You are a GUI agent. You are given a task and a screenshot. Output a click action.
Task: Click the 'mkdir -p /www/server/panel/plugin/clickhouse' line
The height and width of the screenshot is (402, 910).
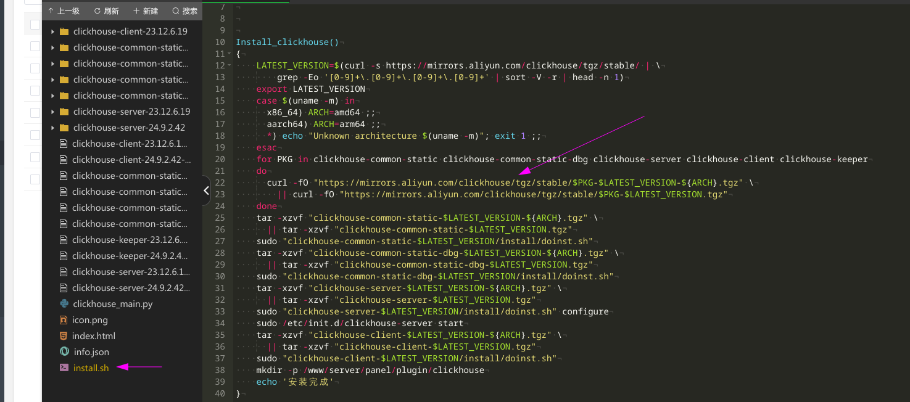(x=370, y=370)
